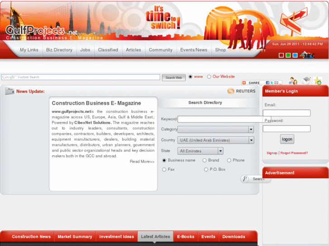Open the Country dropdown showing UAE

pyautogui.click(x=216, y=140)
